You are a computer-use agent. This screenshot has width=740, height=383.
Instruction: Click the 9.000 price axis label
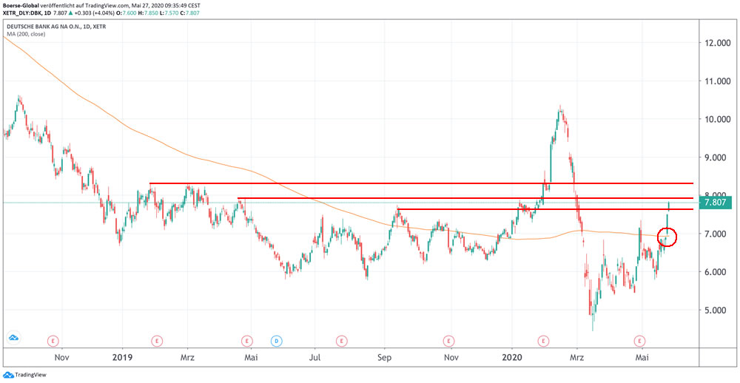(x=714, y=157)
